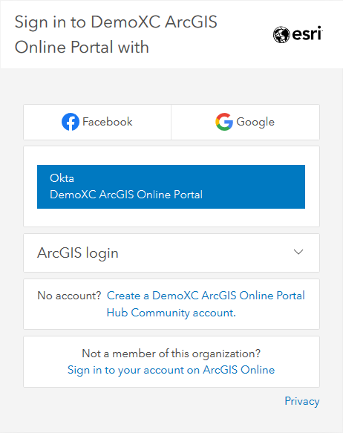The width and height of the screenshot is (343, 433).
Task: Click the No account? text
Action: [70, 296]
